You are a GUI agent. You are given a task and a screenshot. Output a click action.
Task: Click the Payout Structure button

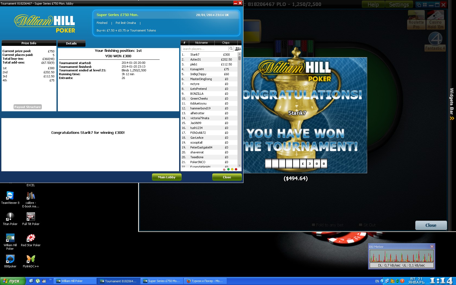(28, 107)
